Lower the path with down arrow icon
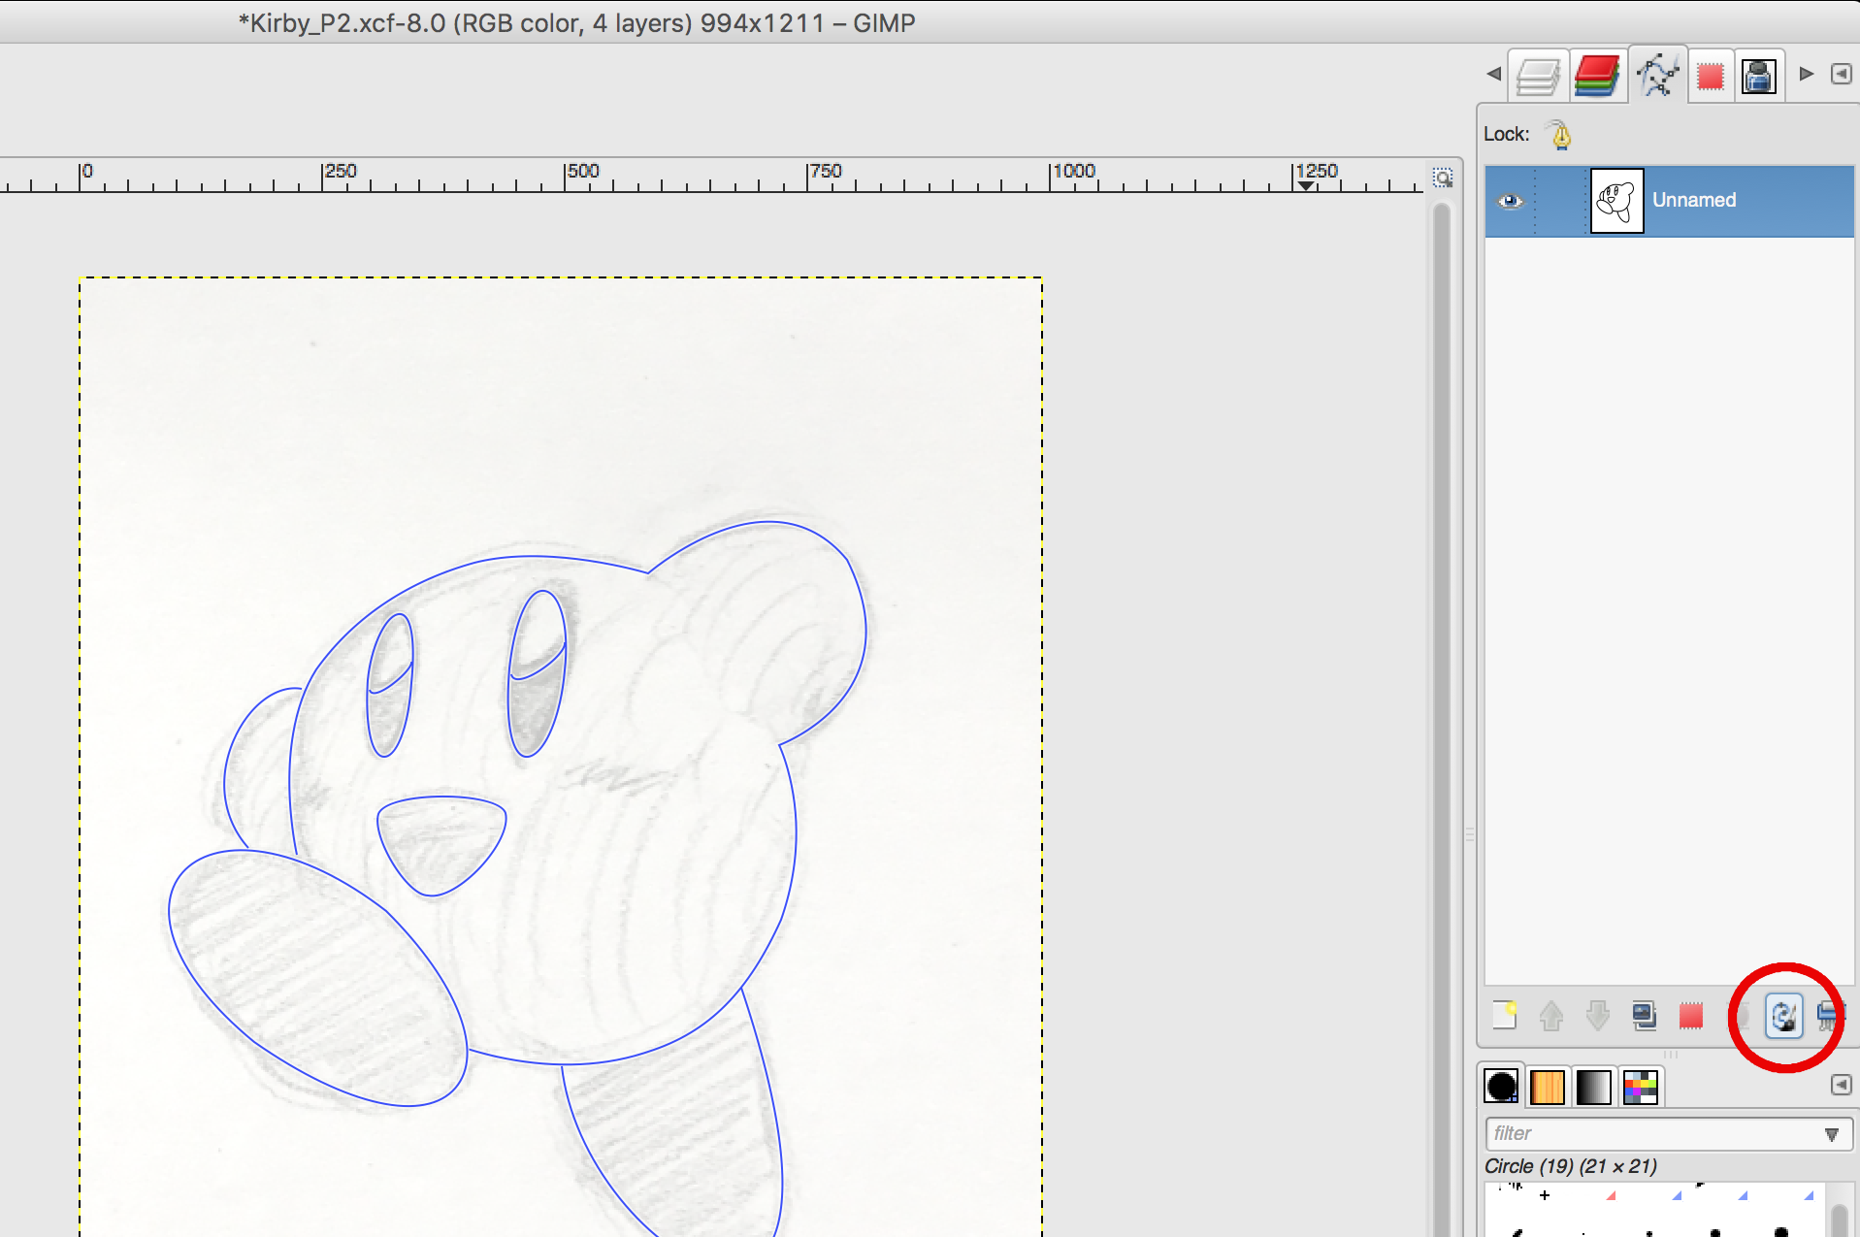Screen dimensions: 1860x1237 coord(1597,1015)
